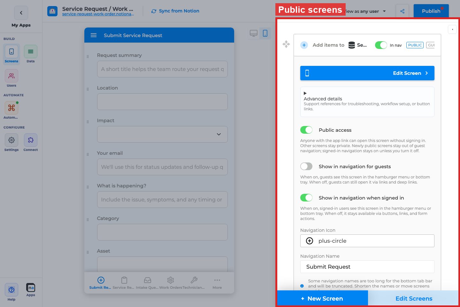460x307 pixels.
Task: Click the Location input field
Action: (x=162, y=102)
